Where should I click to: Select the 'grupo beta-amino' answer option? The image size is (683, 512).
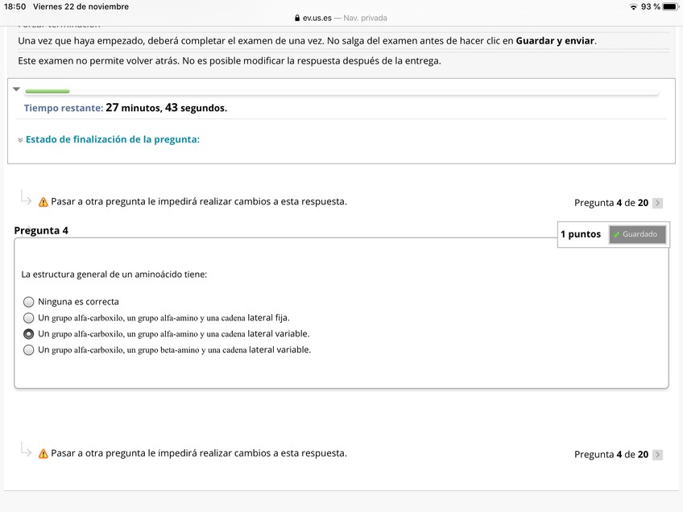29,350
